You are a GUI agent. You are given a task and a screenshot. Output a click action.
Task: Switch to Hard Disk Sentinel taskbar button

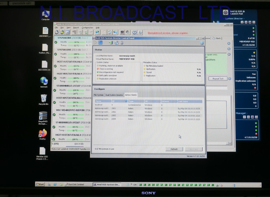pos(78,184)
